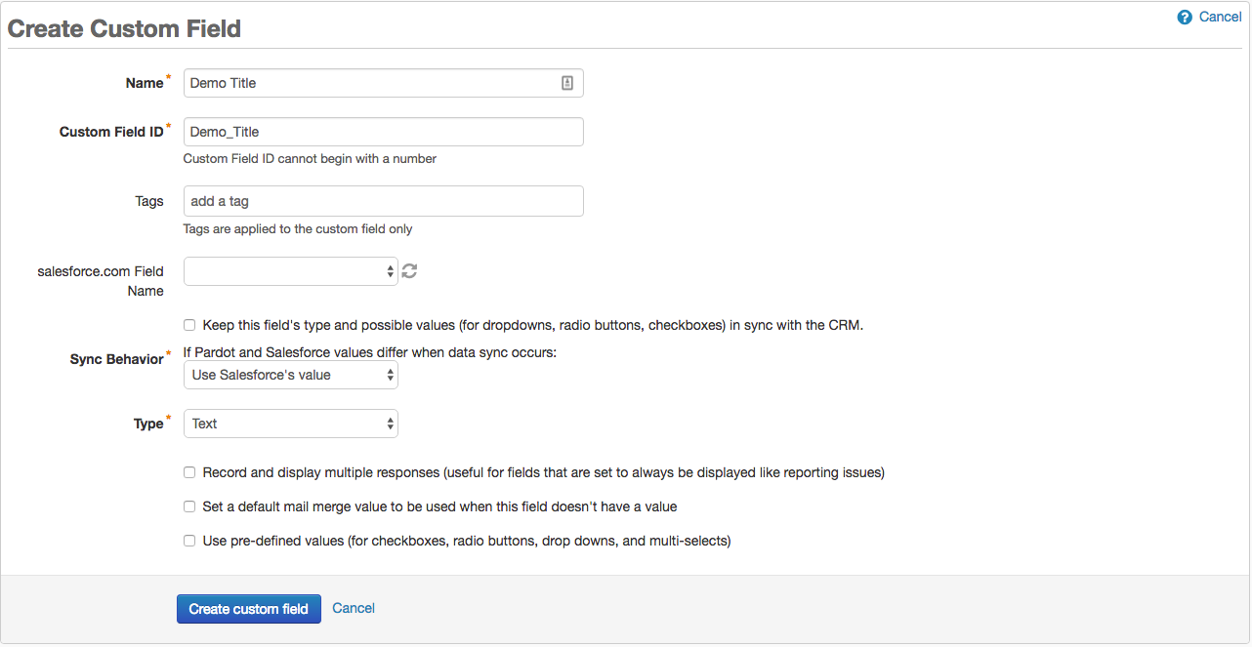This screenshot has width=1252, height=647.
Task: Click the Type field label
Action: [x=148, y=424]
